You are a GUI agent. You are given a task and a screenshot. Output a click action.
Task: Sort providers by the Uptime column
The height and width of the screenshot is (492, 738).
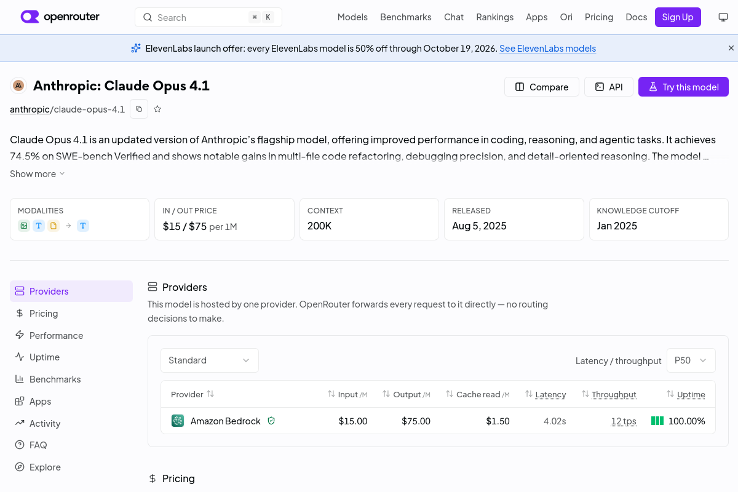(x=686, y=394)
